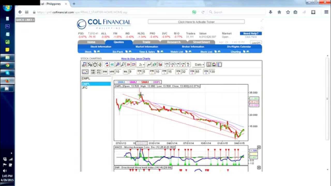Click the red-blue refresh chart icon
Image resolution: width=331 pixels, height=186 pixels.
click(107, 65)
